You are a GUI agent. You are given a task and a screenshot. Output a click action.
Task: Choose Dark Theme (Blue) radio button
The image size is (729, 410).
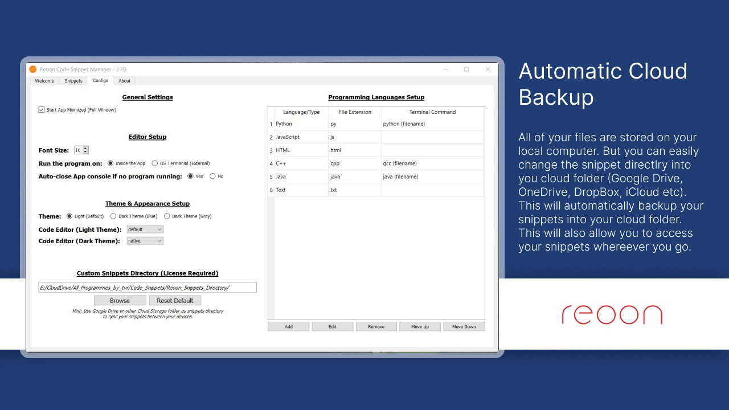tap(113, 216)
